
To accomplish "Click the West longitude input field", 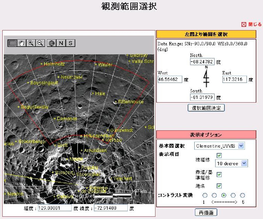I will point(170,79).
